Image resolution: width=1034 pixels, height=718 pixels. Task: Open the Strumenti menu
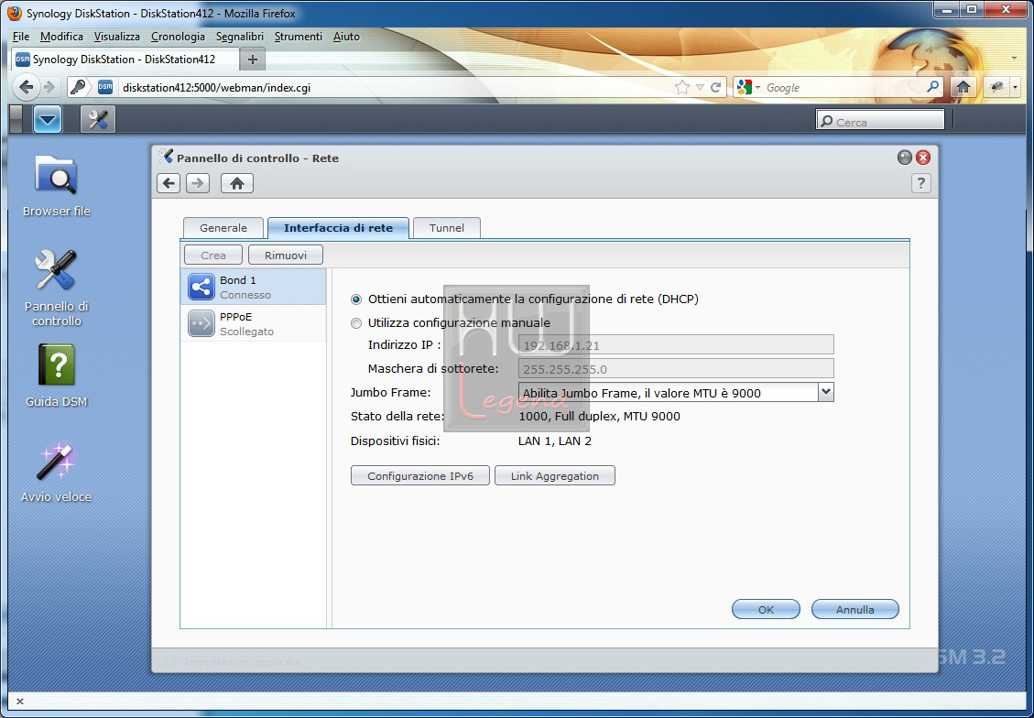(x=298, y=37)
